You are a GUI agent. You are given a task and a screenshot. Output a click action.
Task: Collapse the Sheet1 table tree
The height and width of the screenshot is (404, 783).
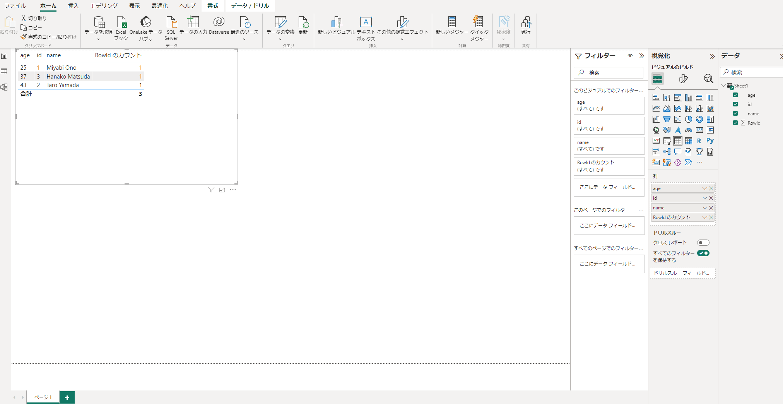(723, 86)
